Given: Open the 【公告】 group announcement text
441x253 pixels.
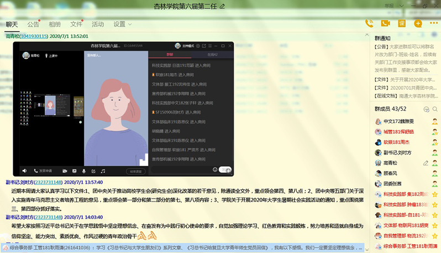Looking at the screenshot, I should [406, 58].
